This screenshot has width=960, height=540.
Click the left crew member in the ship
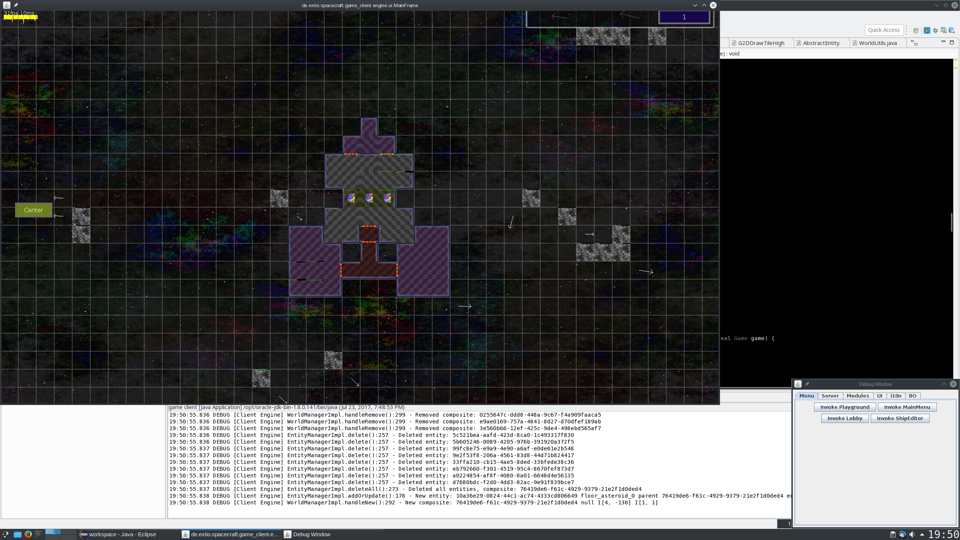(351, 198)
